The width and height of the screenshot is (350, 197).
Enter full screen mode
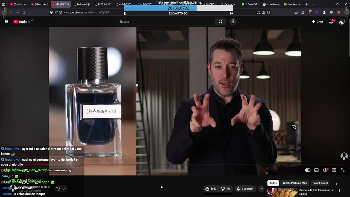point(343,170)
